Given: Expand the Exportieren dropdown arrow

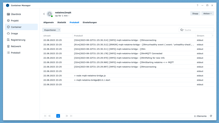Looking at the screenshot, I should coord(59,30).
